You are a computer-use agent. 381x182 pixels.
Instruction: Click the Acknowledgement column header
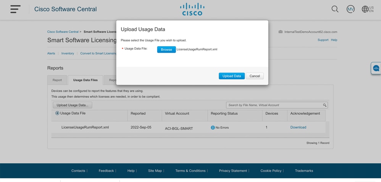point(305,113)
